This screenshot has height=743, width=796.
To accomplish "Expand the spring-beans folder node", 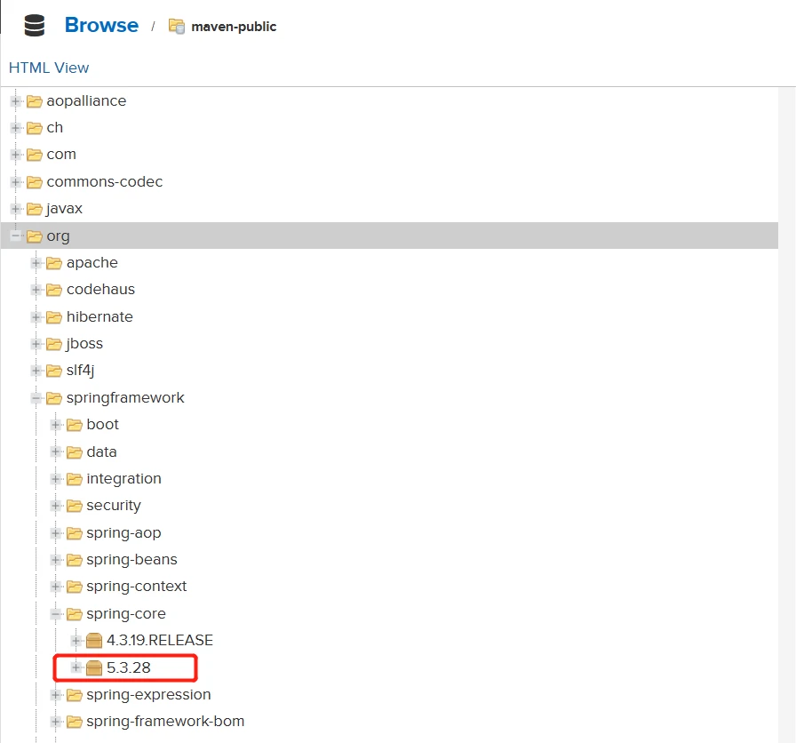I will (56, 560).
